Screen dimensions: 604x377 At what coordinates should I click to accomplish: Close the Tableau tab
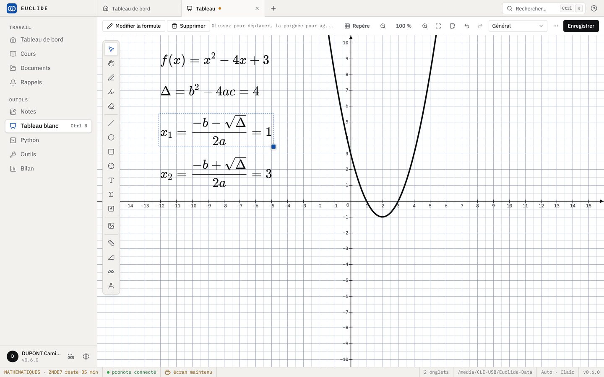tap(257, 8)
